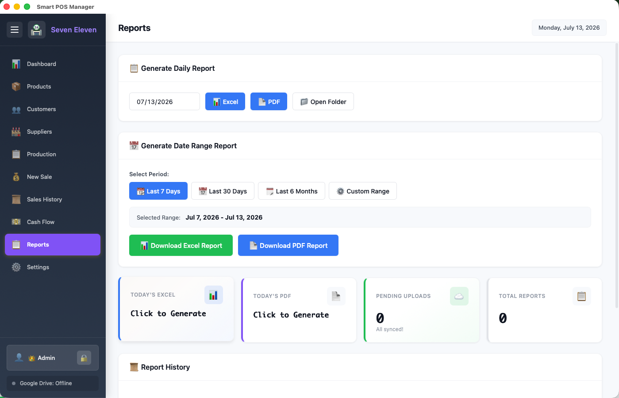Screen dimensions: 619x398
Task: Click the Total Reports clipboard icon
Action: click(582, 296)
